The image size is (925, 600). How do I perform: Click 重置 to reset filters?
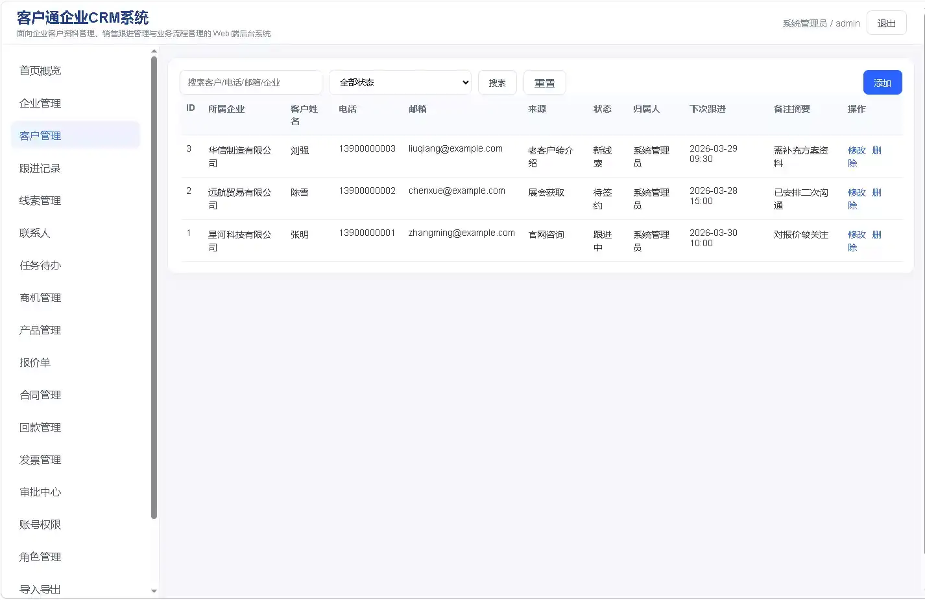[x=544, y=82]
